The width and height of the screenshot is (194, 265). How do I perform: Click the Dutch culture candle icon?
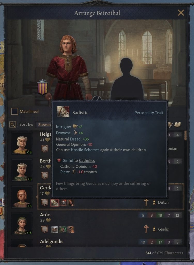pos(154,202)
